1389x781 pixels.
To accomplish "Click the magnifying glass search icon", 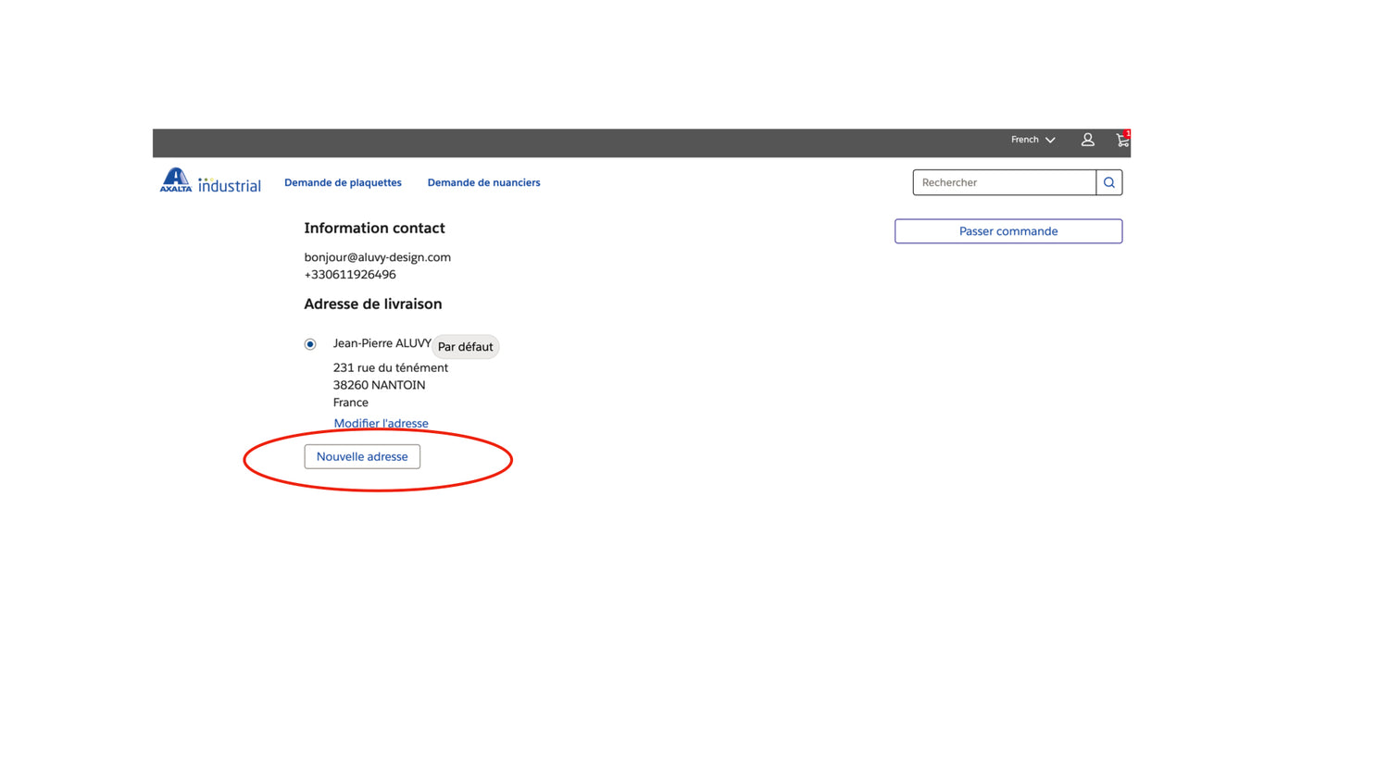I will (x=1108, y=182).
